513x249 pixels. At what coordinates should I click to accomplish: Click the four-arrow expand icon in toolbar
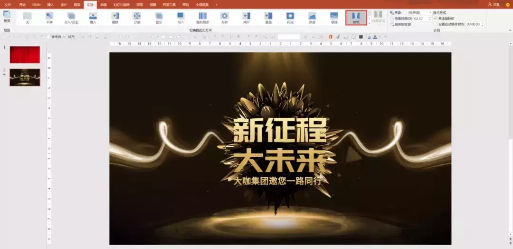coord(353,37)
